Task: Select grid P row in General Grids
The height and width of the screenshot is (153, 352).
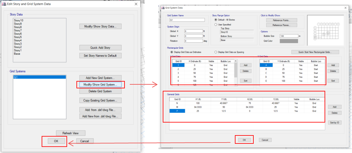Action: (x=177, y=111)
